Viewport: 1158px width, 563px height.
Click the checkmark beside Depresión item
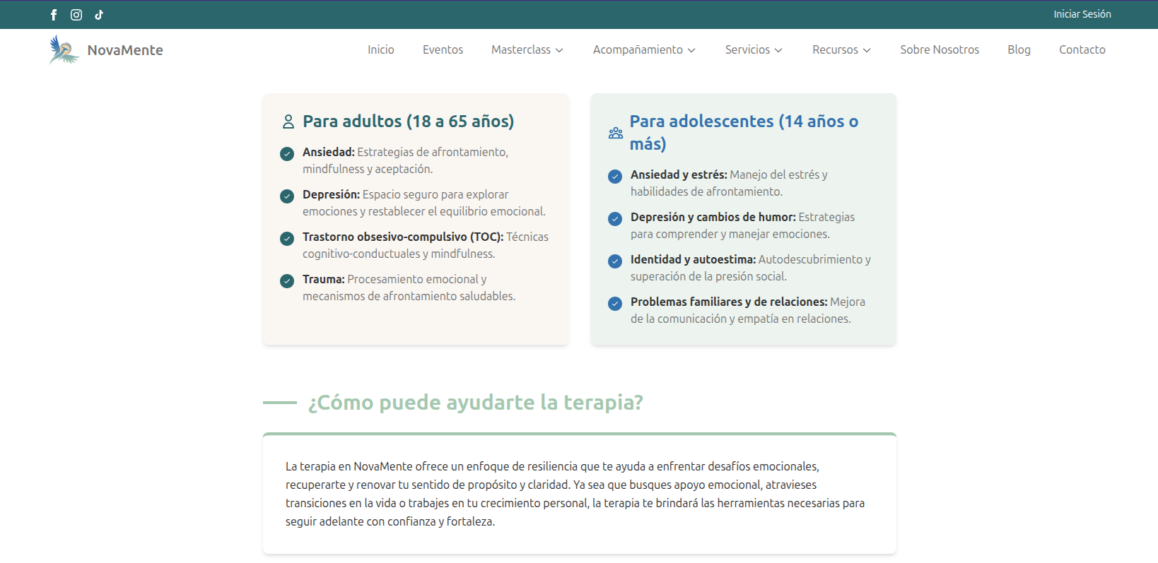coord(287,196)
